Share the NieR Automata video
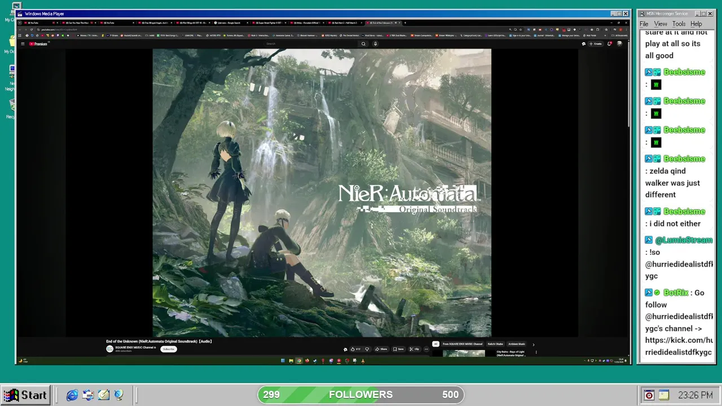 381,349
